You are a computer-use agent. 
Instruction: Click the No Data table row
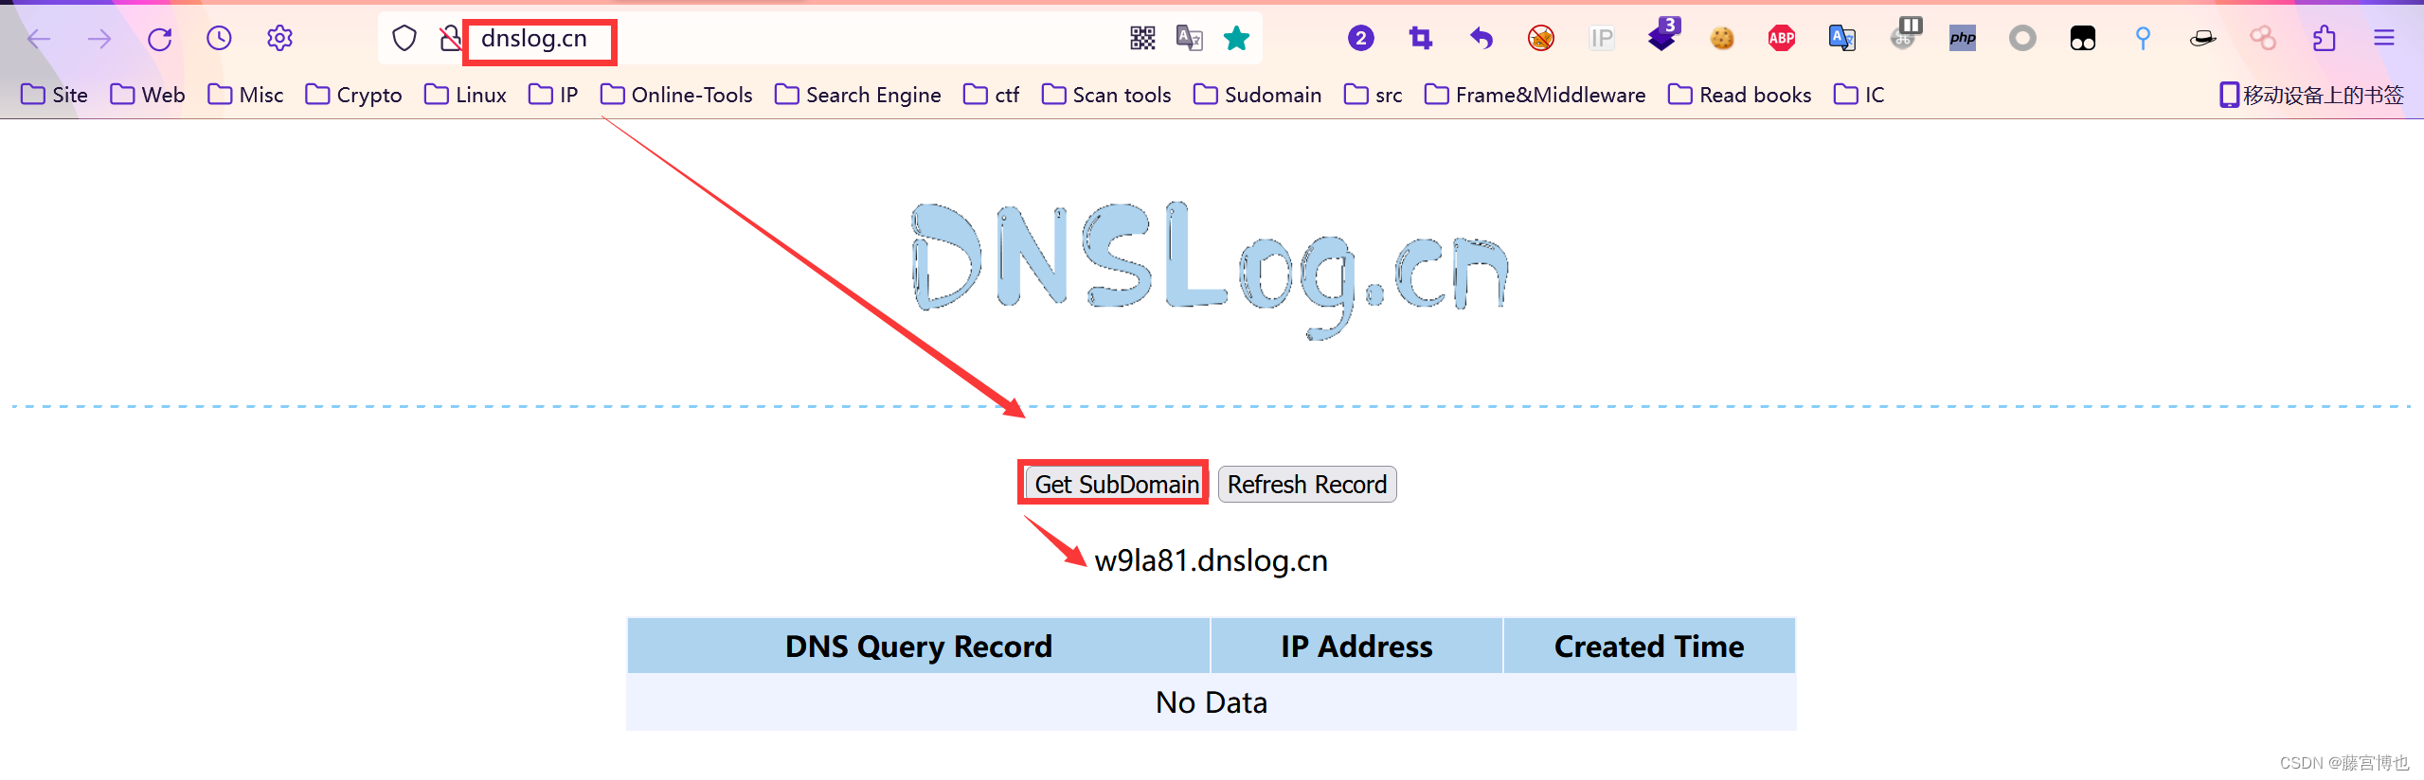pos(1211,702)
